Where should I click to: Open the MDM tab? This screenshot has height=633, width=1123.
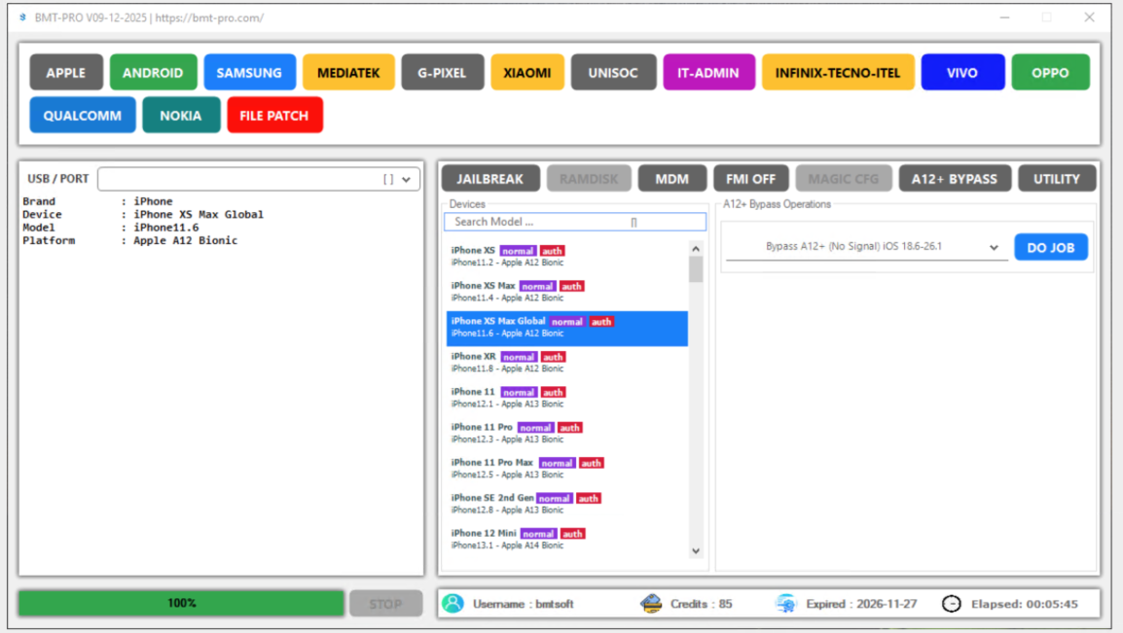(x=671, y=179)
